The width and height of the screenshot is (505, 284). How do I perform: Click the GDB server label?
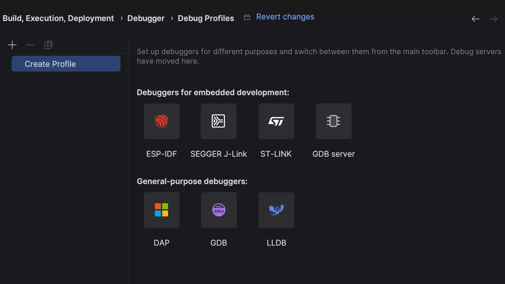(x=334, y=154)
